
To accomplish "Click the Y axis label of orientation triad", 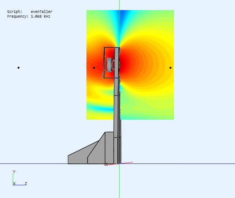I will click(14, 172).
